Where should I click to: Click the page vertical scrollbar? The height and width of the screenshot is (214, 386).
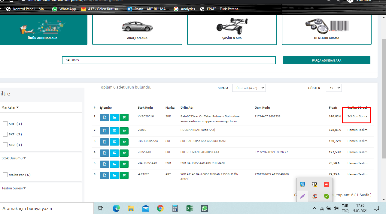383,99
